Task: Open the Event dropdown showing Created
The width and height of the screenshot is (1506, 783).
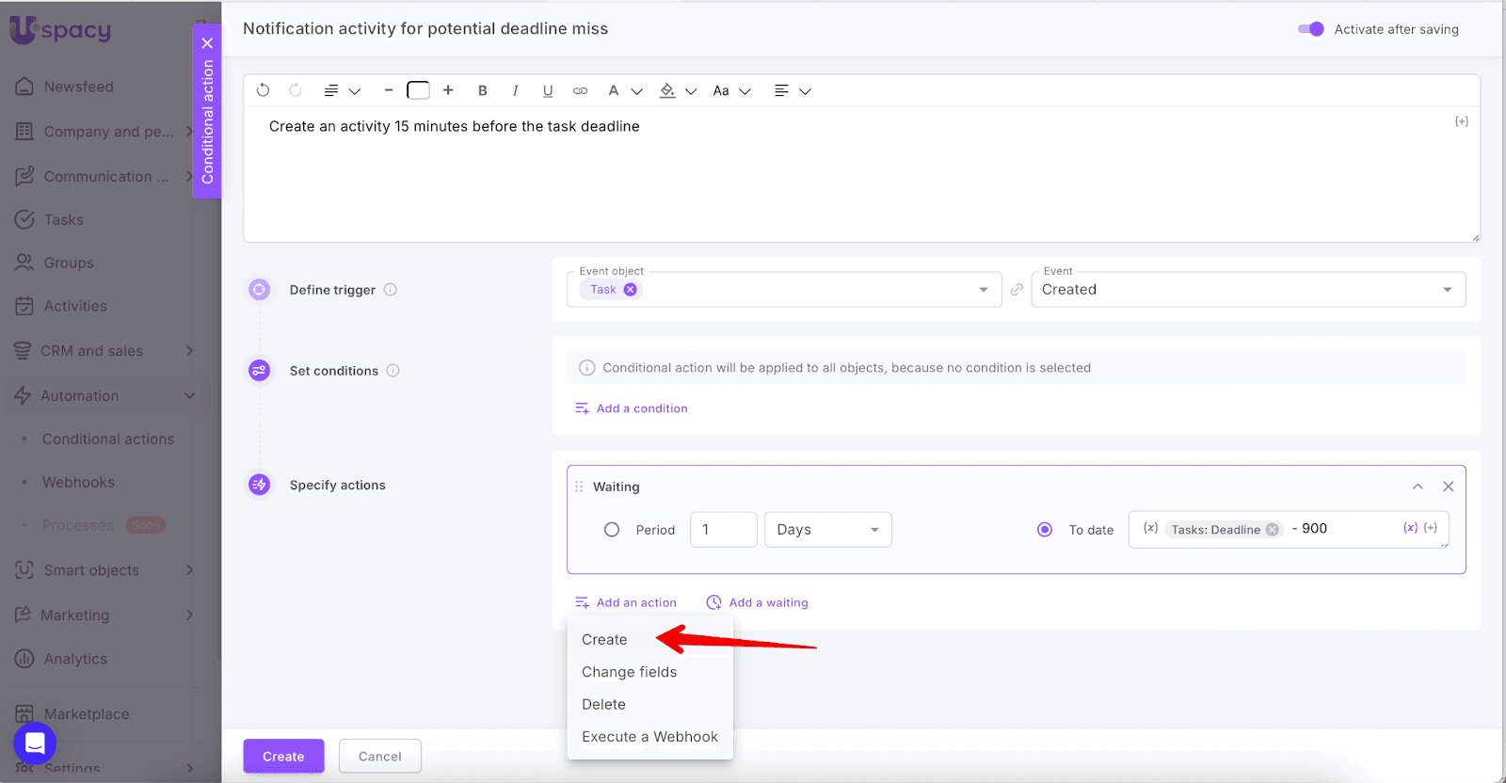Action: coord(1247,290)
